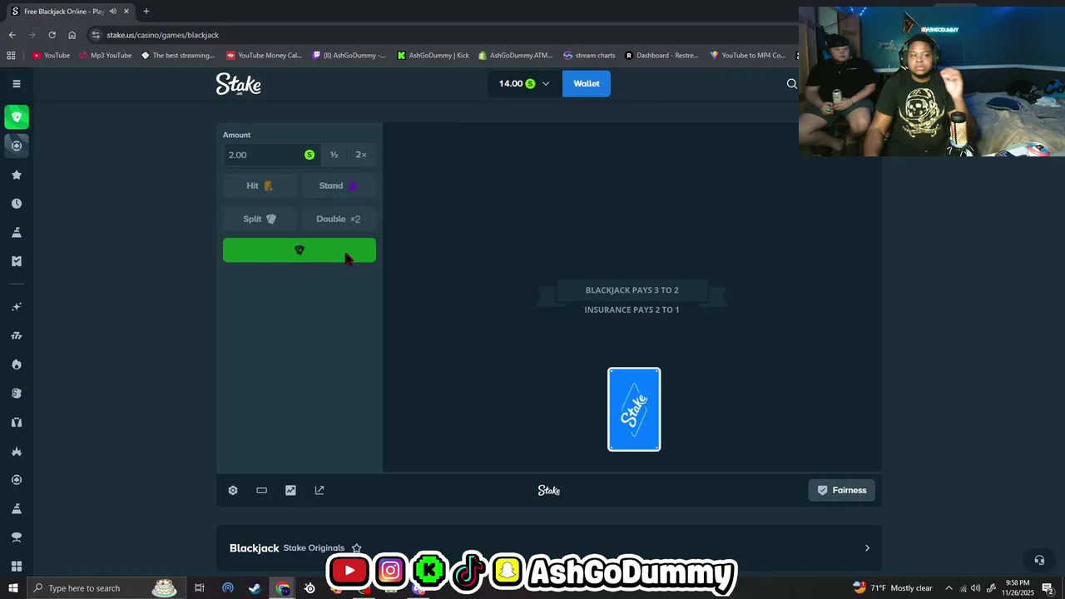Open Mp3 YouTube bookmark
This screenshot has height=599, width=1065.
pyautogui.click(x=106, y=56)
